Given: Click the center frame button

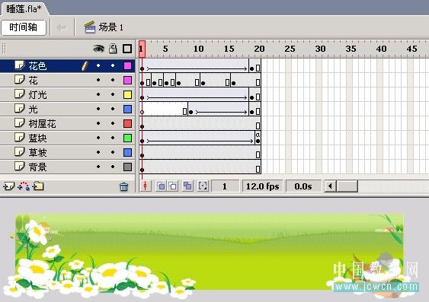Looking at the screenshot, I should [146, 186].
